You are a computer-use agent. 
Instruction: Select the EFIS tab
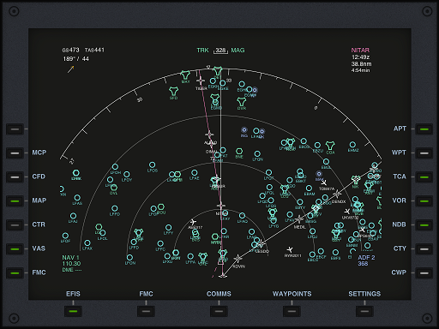[x=73, y=311]
